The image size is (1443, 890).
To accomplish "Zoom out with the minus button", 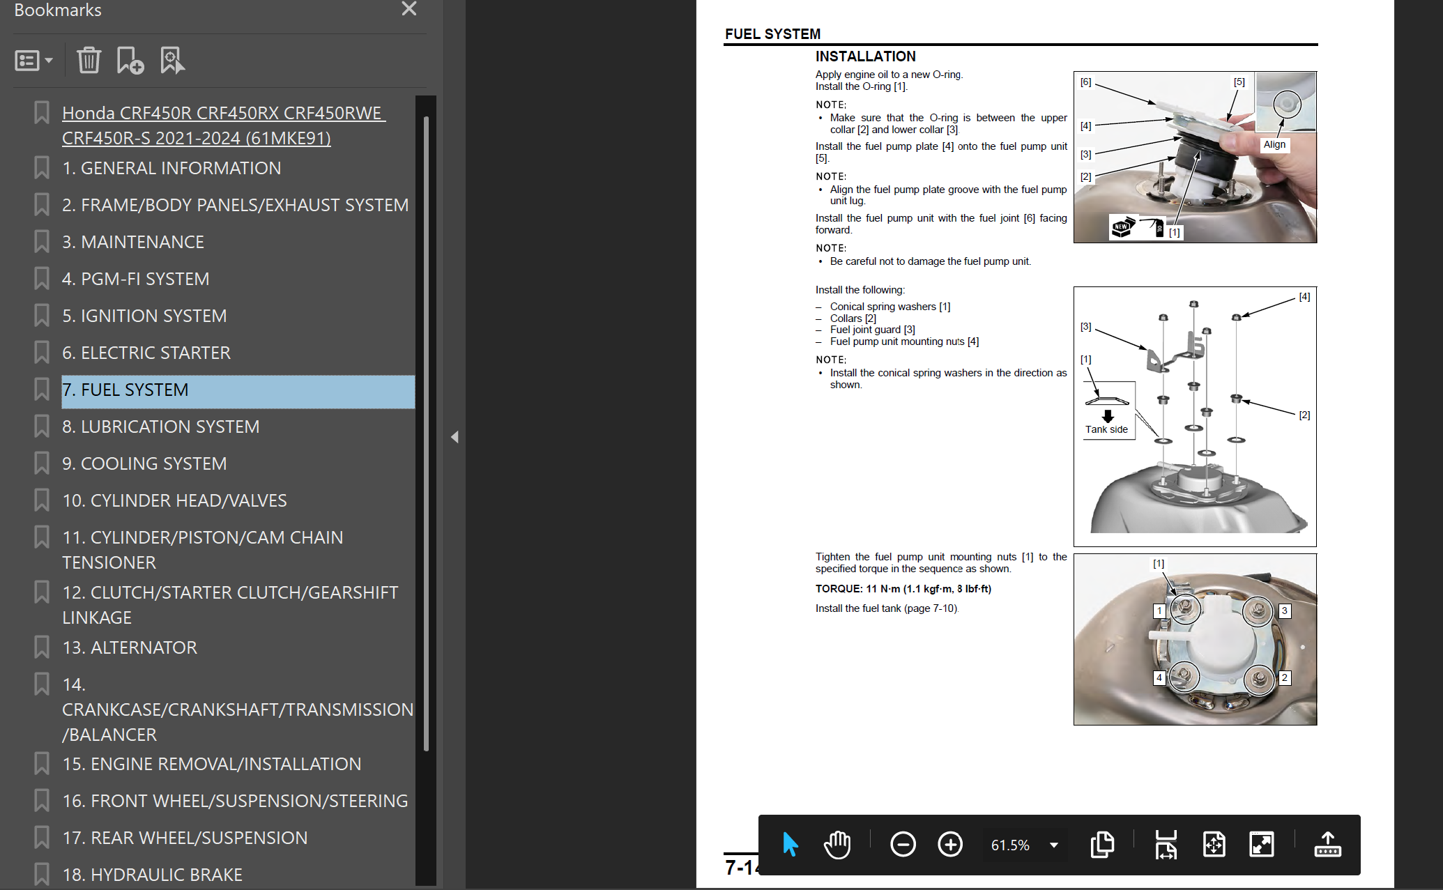I will click(x=903, y=845).
